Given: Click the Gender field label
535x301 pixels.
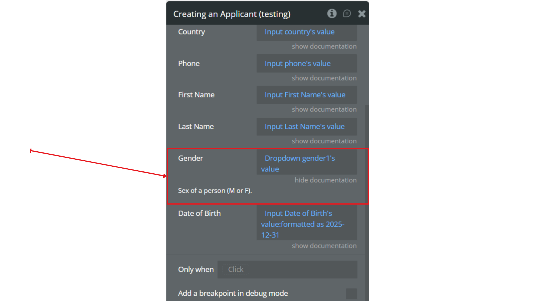Looking at the screenshot, I should [x=191, y=158].
